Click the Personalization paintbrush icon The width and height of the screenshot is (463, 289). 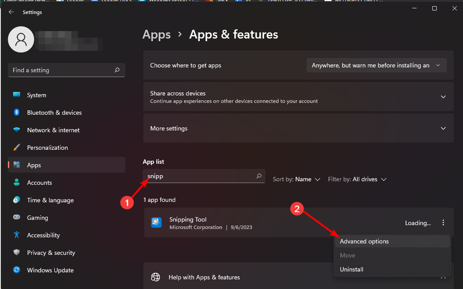17,148
